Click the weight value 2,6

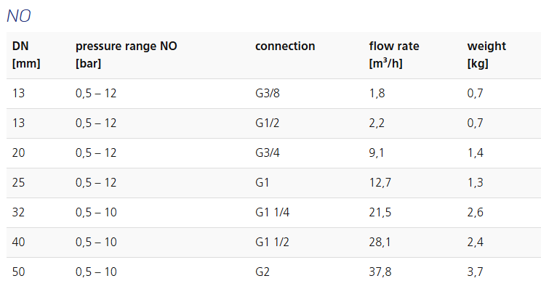coord(475,212)
